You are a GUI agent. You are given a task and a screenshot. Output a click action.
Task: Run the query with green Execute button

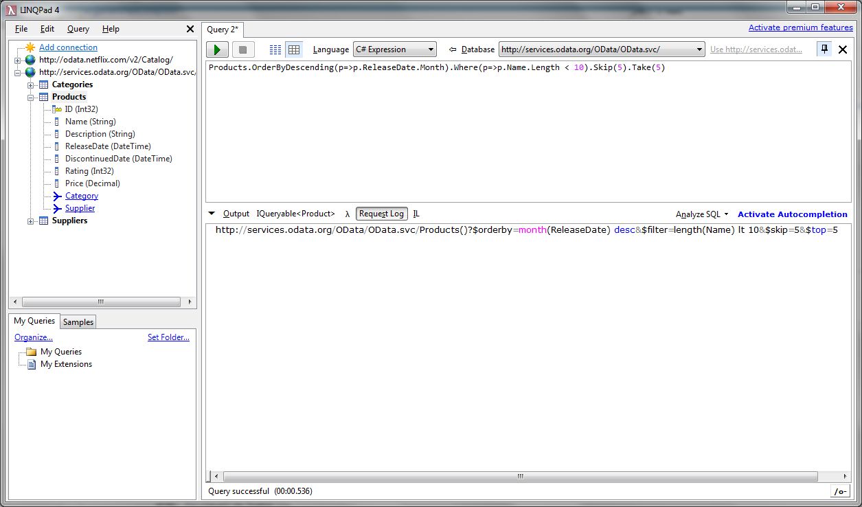tap(218, 49)
